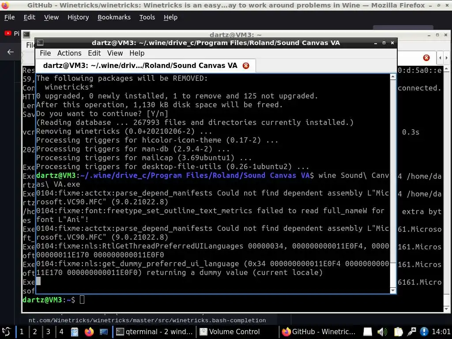Open Firefox Help menu
Screen dimensions: 452x339
pyautogui.click(x=171, y=17)
